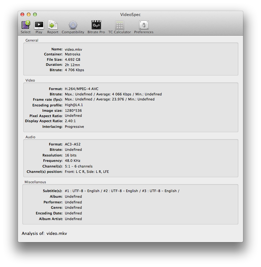Zoom the window using the green button
Viewport: 261px width, 267px height.
pos(35,14)
